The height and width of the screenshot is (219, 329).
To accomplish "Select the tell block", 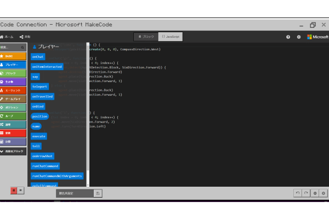I will (x=36, y=146).
